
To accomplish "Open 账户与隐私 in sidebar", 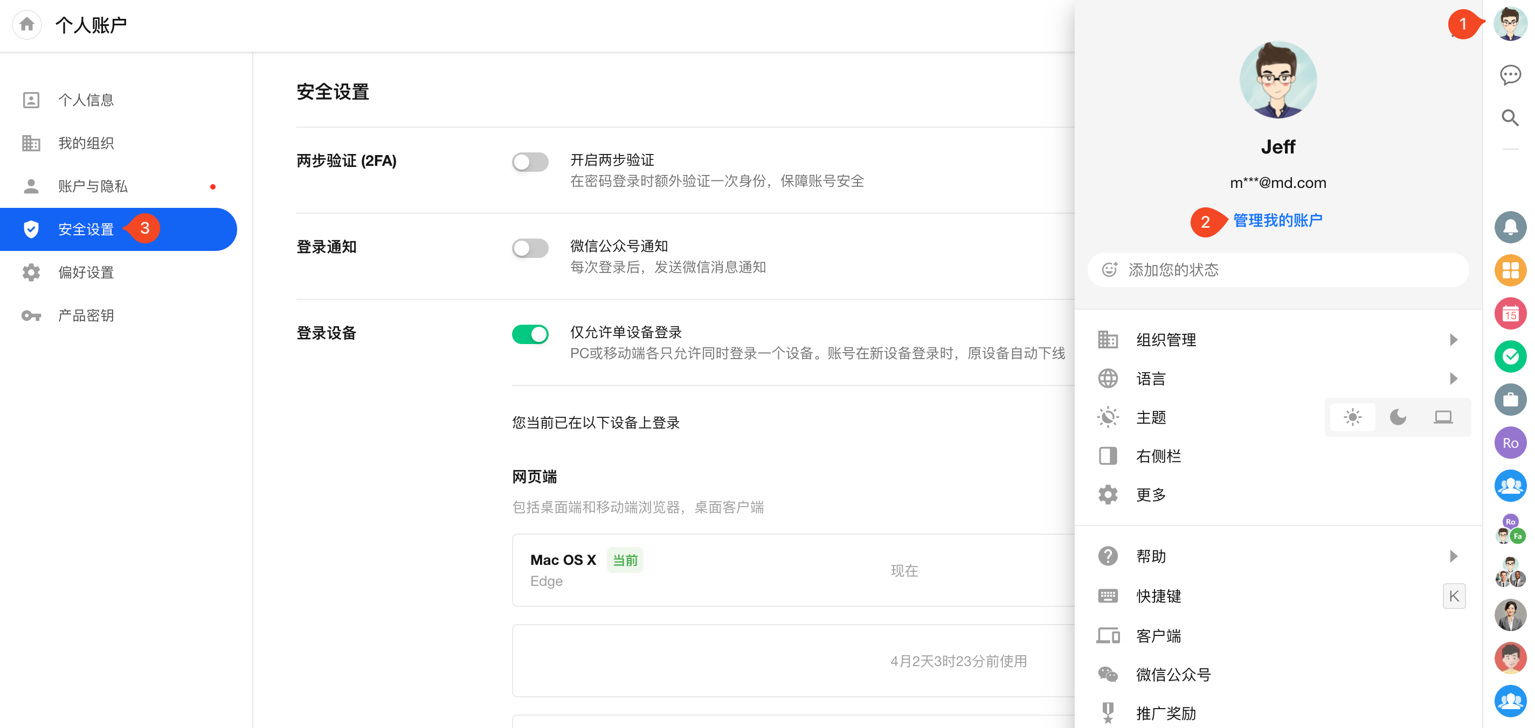I will click(93, 186).
